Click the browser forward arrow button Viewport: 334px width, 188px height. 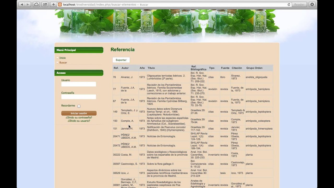pyautogui.click(x=28, y=4)
